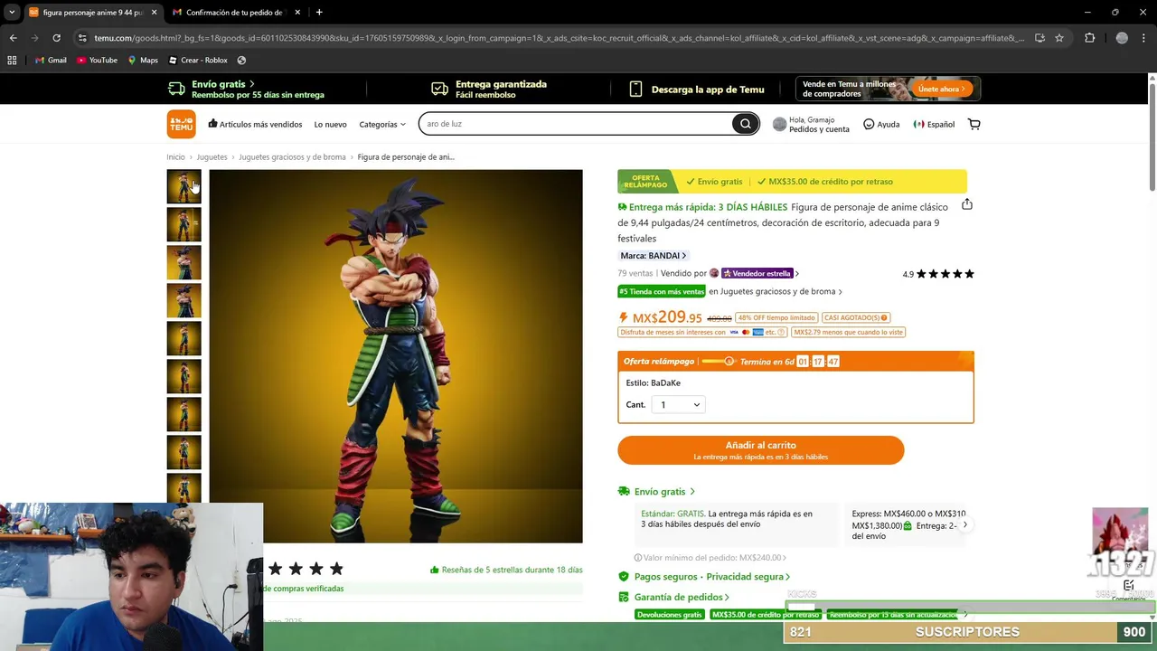
Task: Open Lo nuevo menu item
Action: (330, 124)
